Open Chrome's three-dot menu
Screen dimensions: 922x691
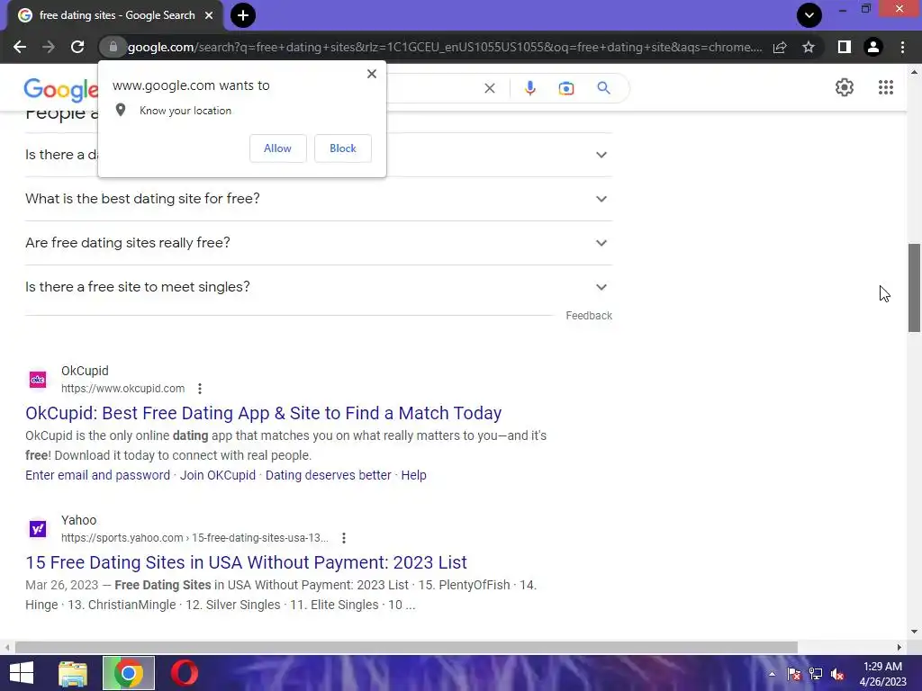[902, 47]
